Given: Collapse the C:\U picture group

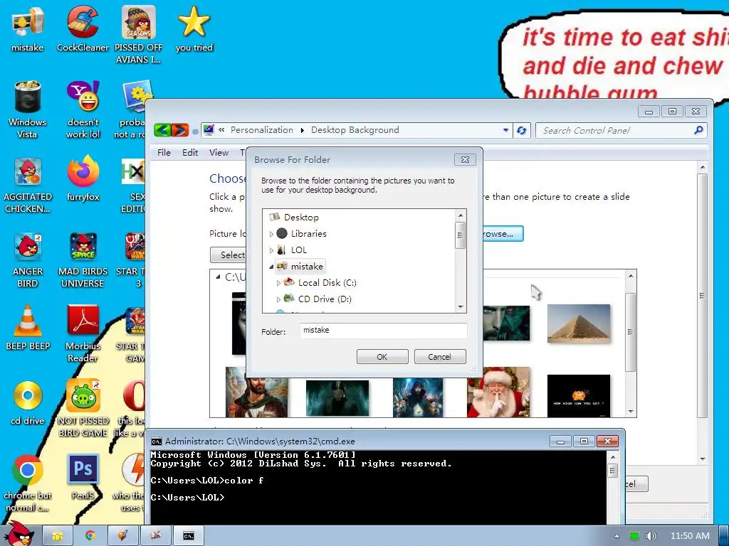Looking at the screenshot, I should [x=218, y=277].
